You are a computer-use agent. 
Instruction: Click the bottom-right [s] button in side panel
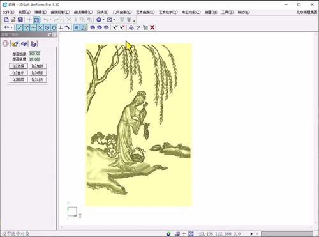38,79
